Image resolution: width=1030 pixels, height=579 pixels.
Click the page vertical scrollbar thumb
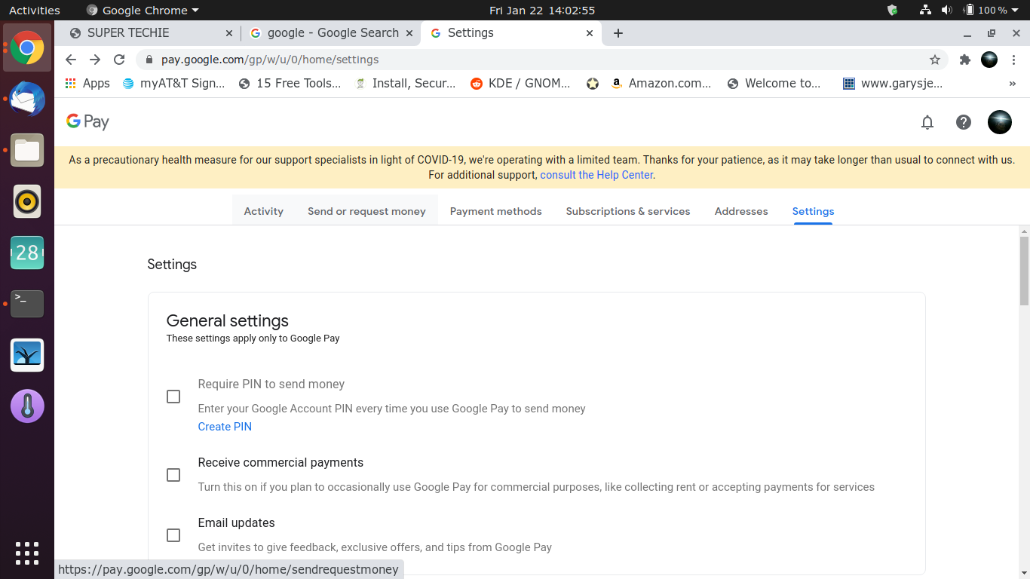[x=1024, y=271]
